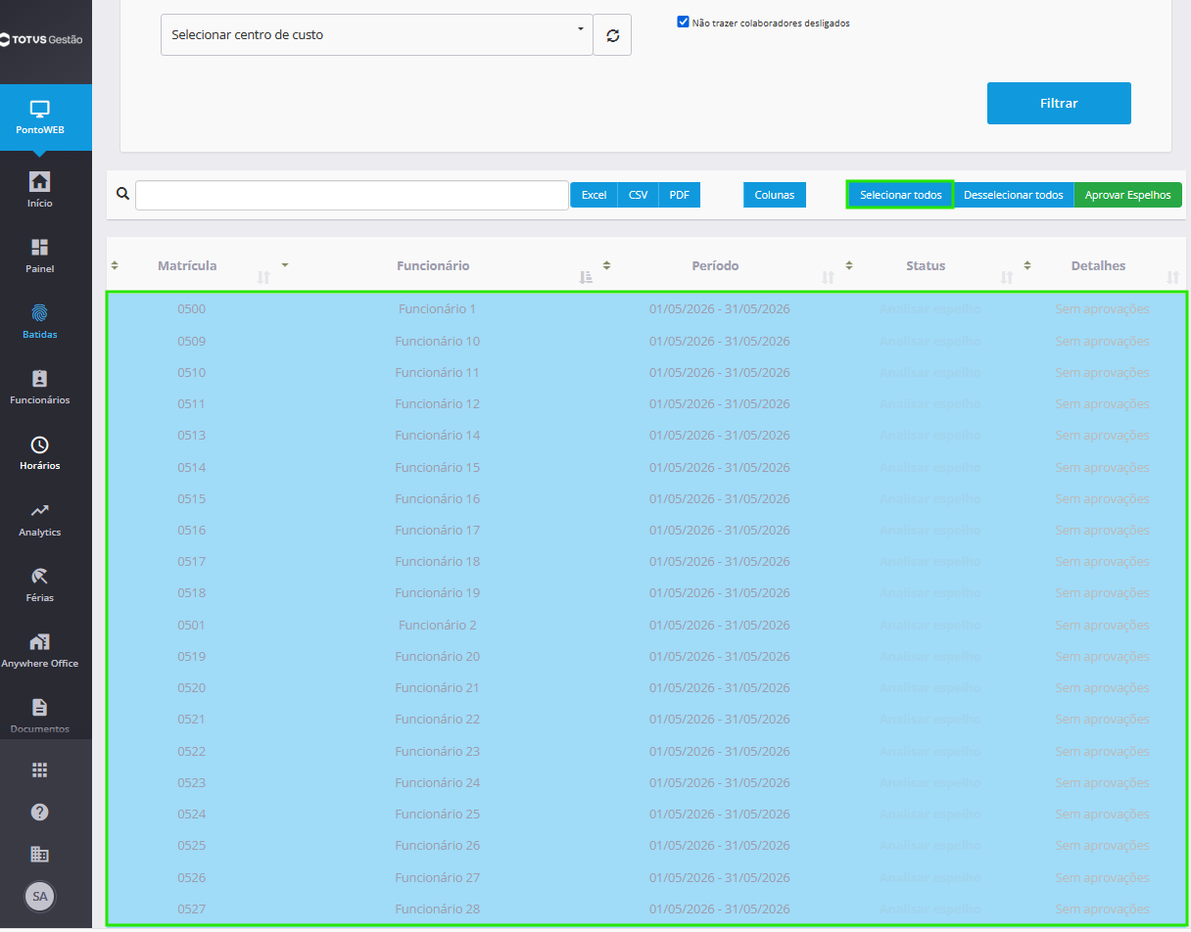Click the search magnifier icon
The image size is (1191, 932).
point(122,194)
